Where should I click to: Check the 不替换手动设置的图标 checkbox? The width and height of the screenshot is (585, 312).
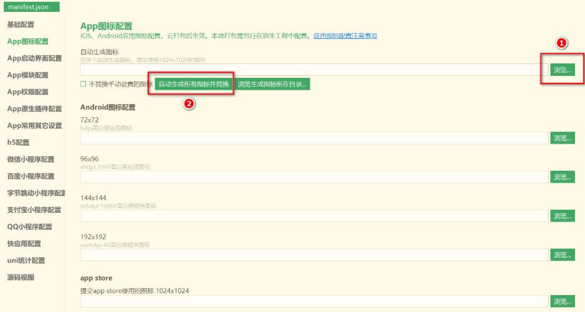click(83, 84)
